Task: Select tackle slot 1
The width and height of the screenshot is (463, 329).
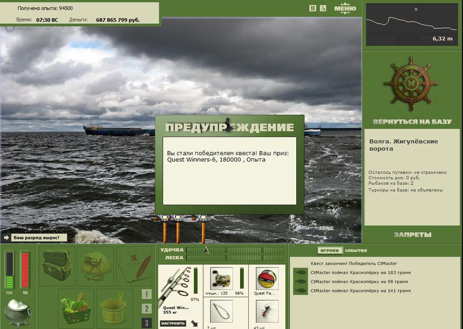Action: coord(147,294)
